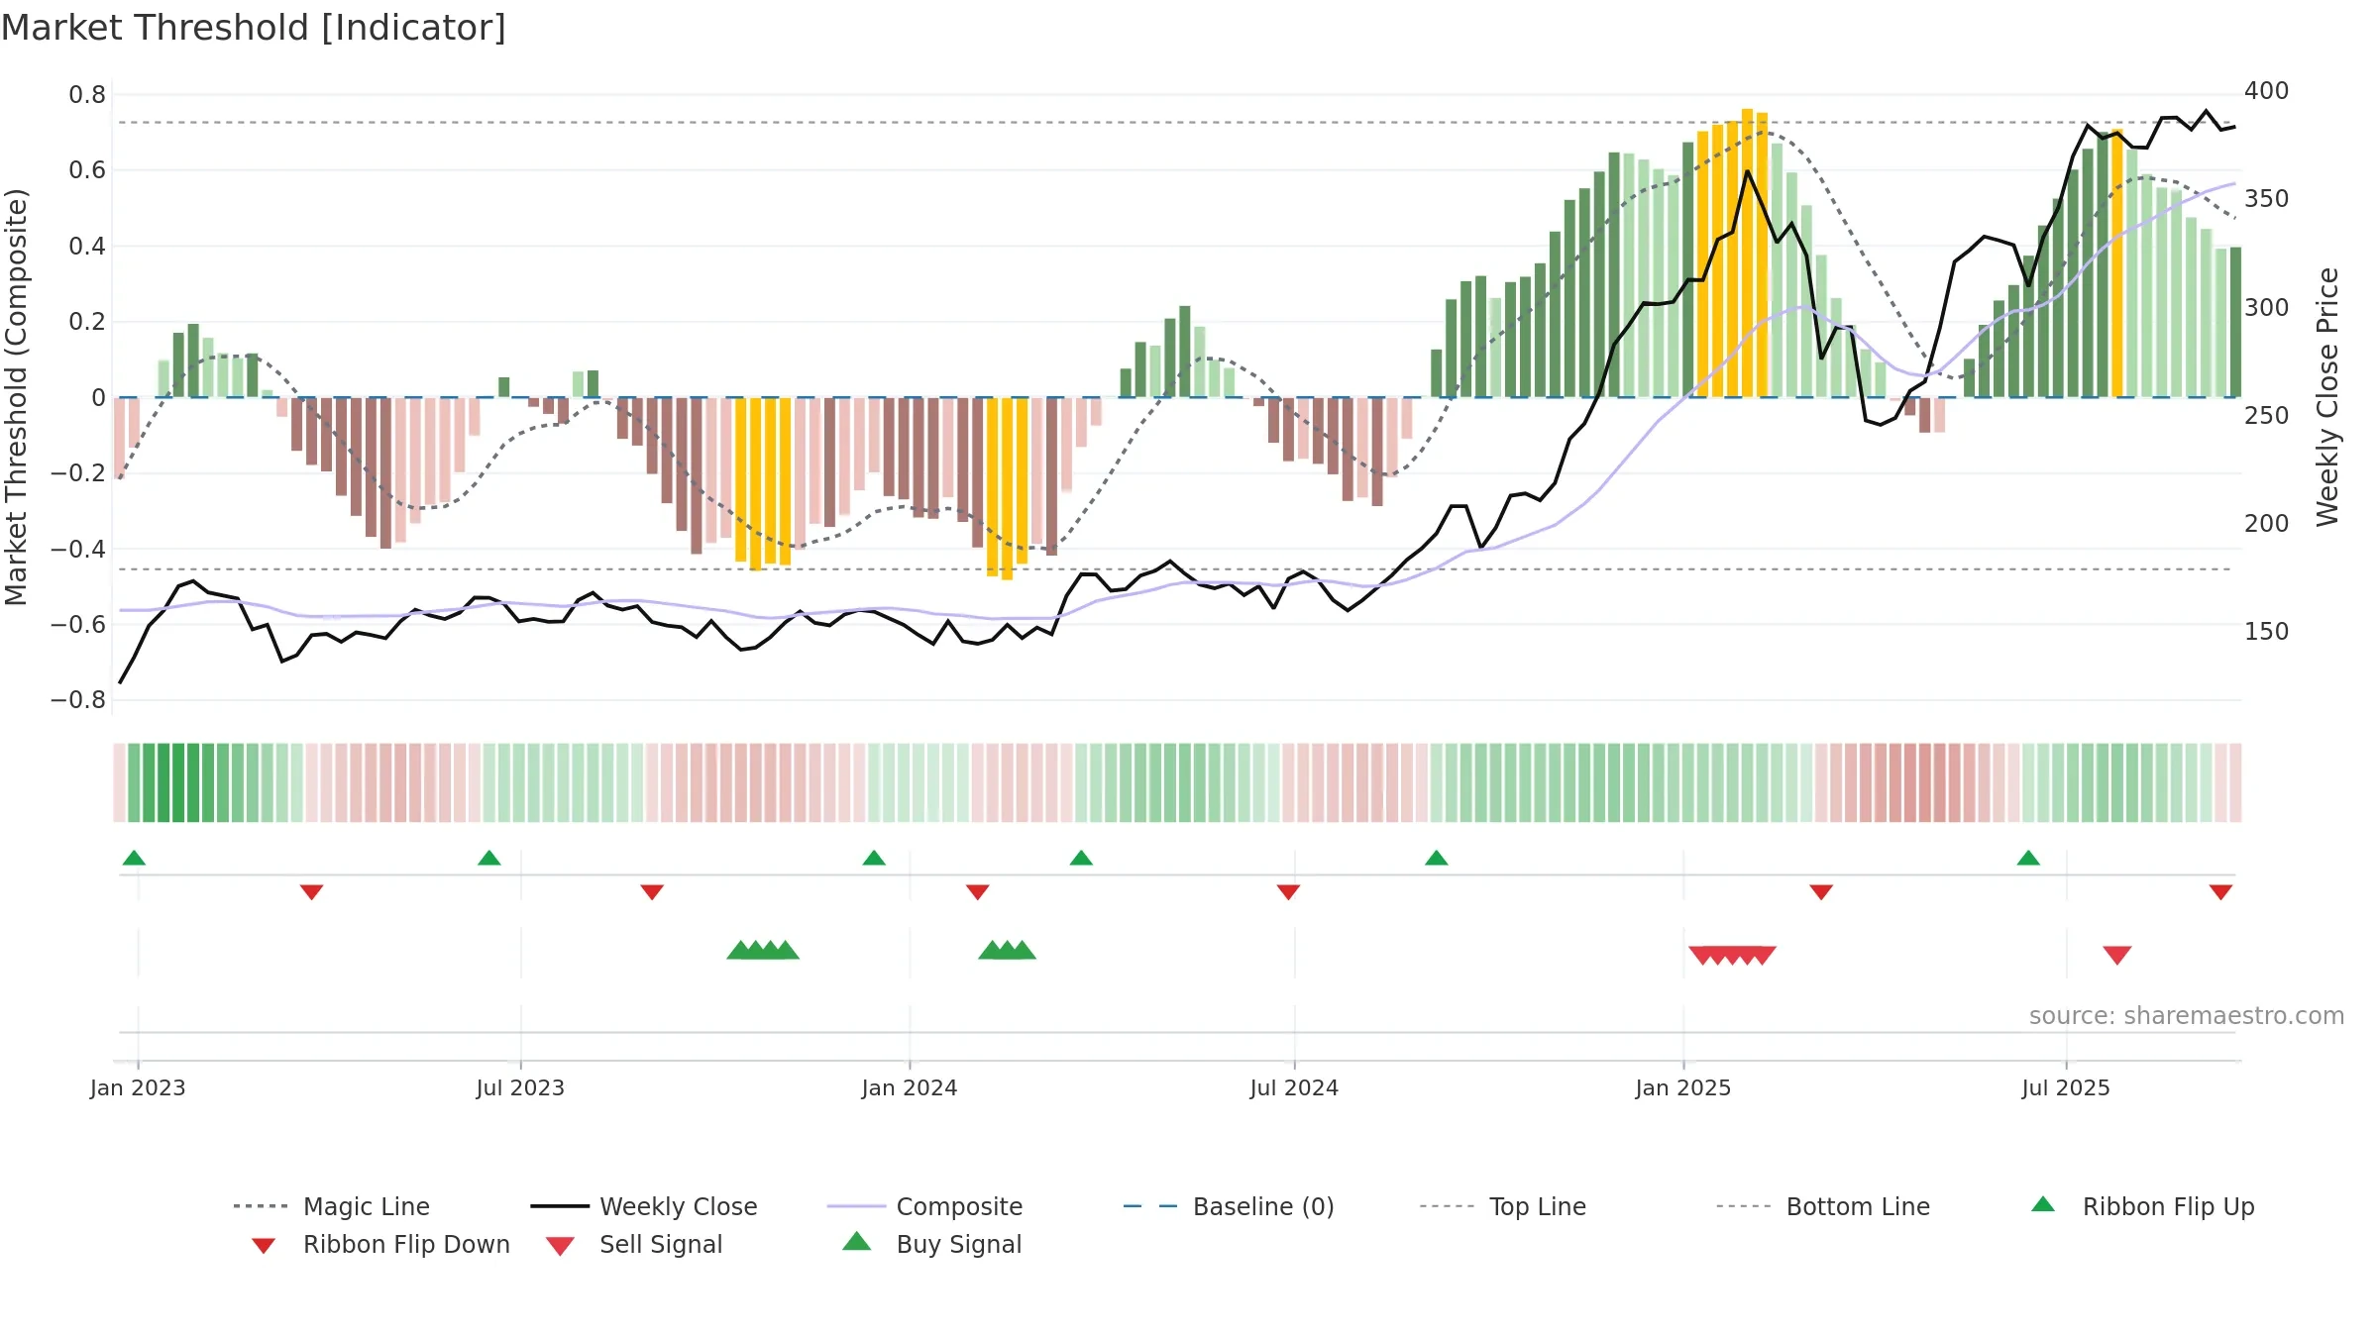Click the 200 price axis tick
Viewport: 2378px width, 1337px height.
click(2266, 523)
